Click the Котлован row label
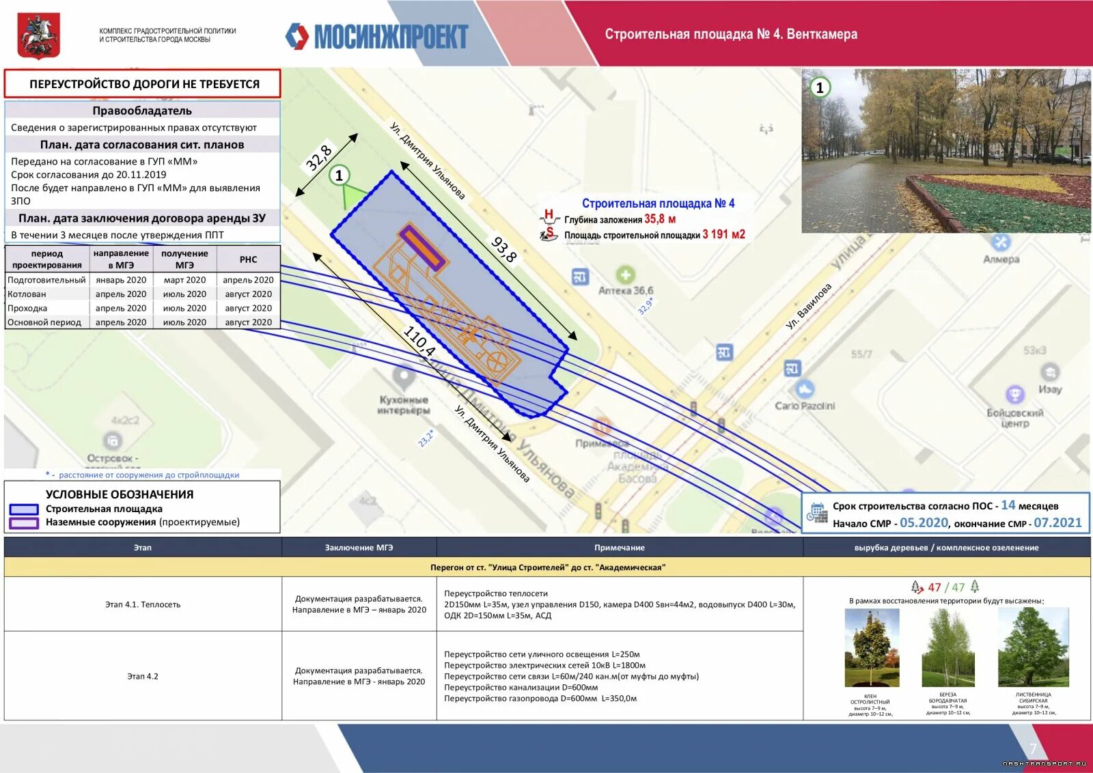 tap(27, 294)
